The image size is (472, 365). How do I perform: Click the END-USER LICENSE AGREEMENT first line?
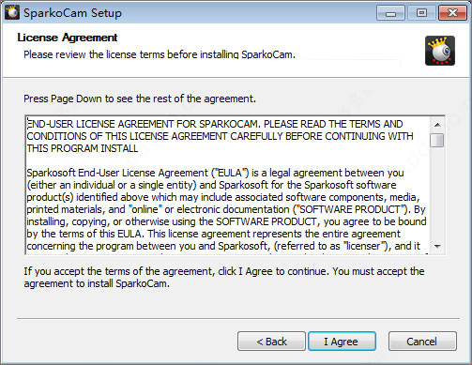(x=215, y=124)
